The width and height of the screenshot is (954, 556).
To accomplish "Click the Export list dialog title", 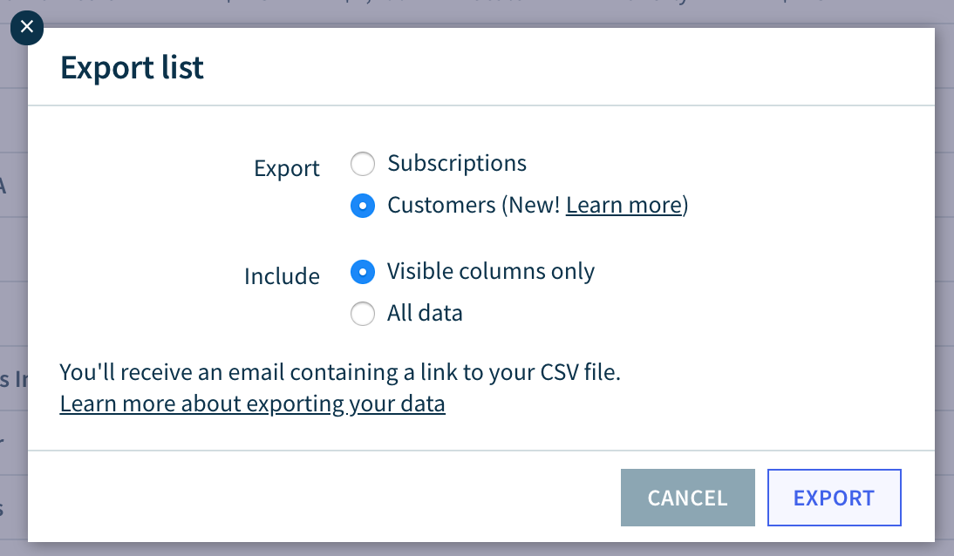I will [x=132, y=67].
